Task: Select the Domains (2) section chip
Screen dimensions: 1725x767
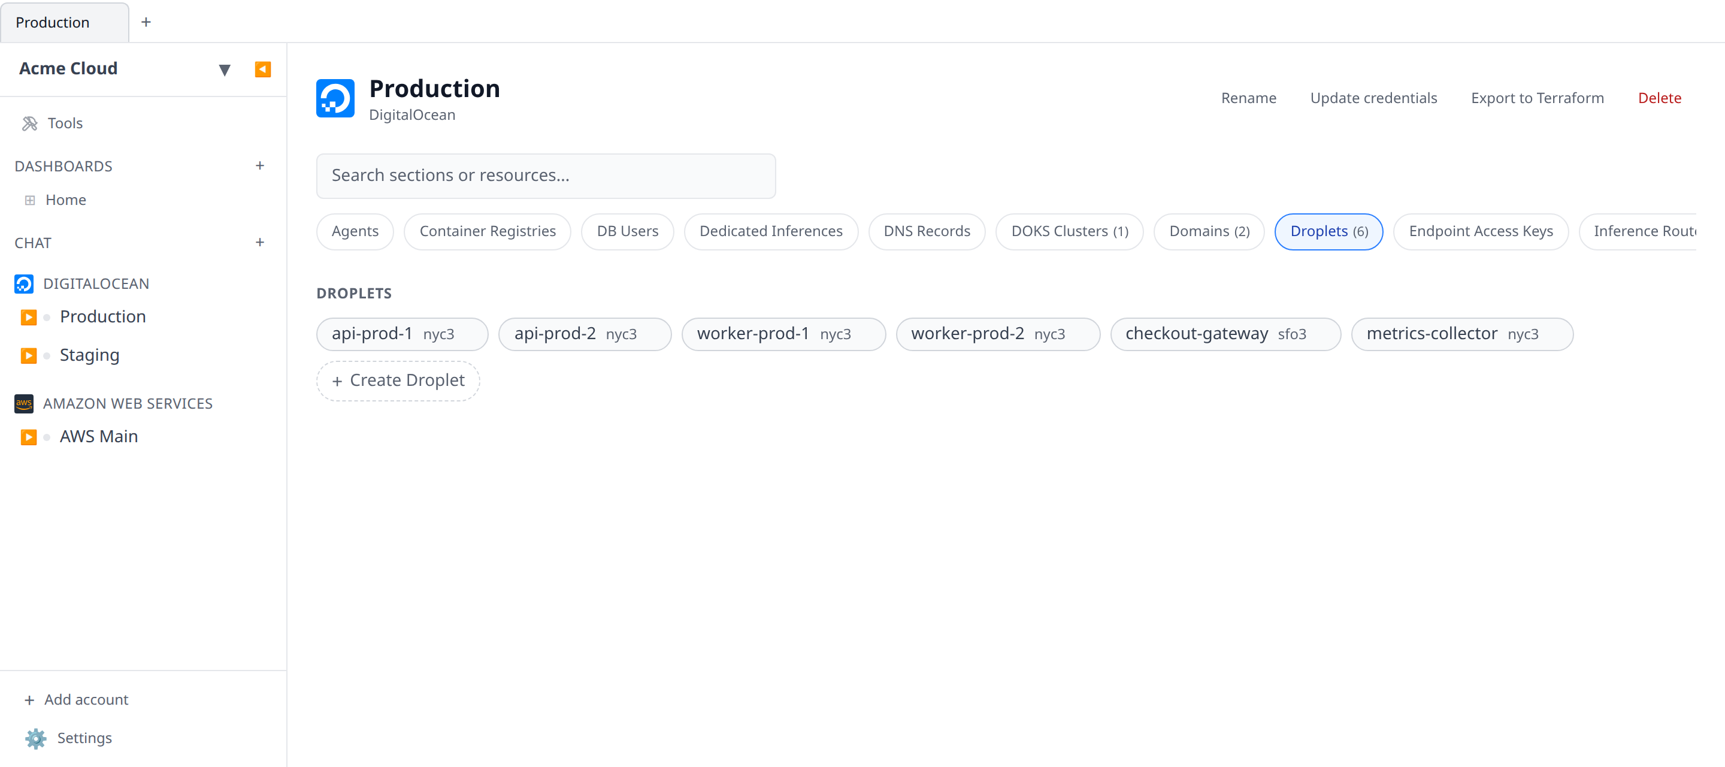Action: (x=1209, y=231)
